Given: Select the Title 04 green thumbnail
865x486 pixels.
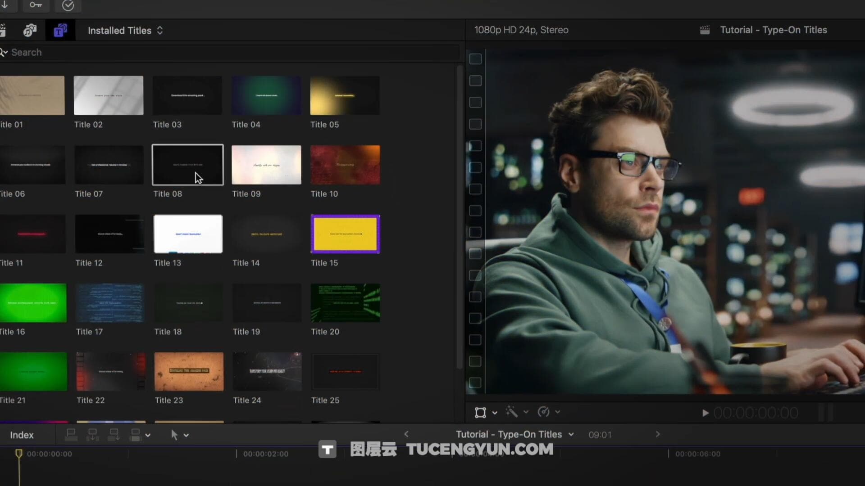Looking at the screenshot, I should tap(266, 95).
